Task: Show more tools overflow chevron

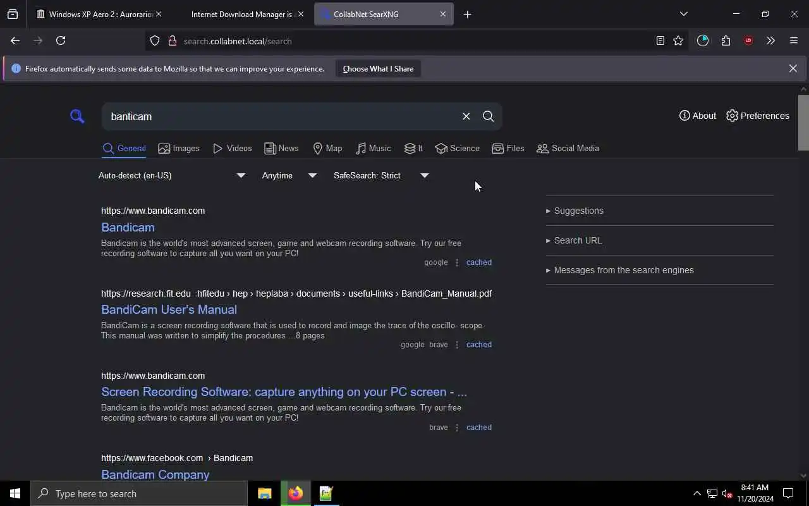Action: point(770,40)
